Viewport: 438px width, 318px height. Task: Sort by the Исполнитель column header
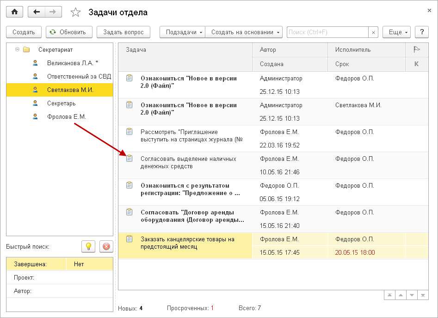[x=366, y=50]
